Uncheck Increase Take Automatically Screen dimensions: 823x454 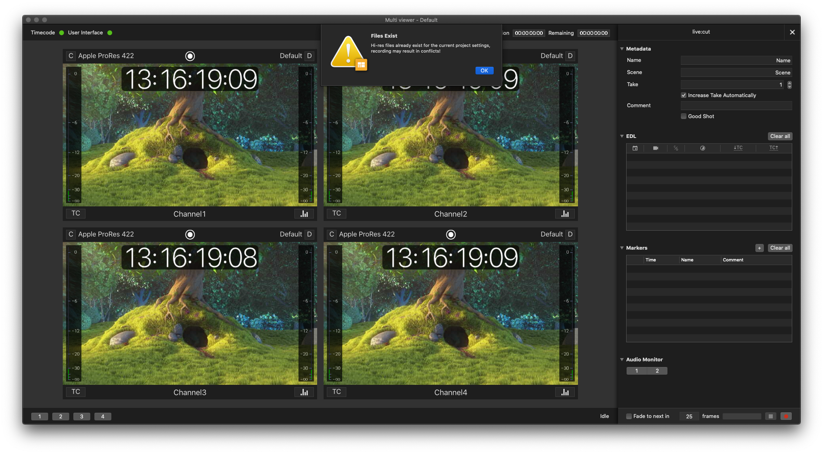pos(684,95)
